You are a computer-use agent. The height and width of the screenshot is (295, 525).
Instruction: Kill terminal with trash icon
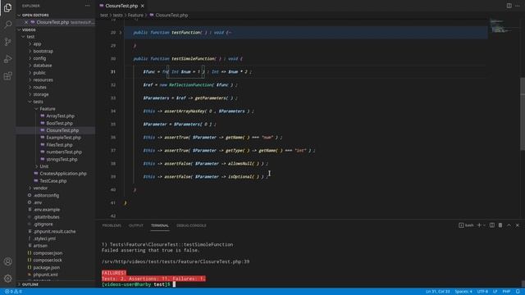[x=500, y=225]
